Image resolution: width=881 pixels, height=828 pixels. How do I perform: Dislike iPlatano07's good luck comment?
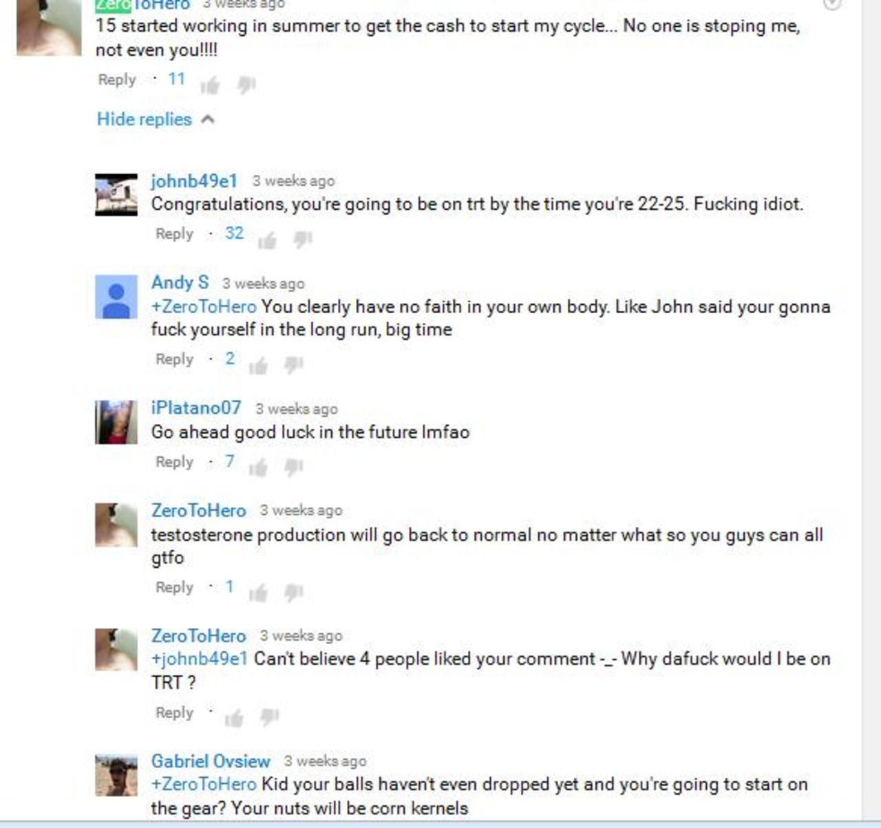(294, 468)
